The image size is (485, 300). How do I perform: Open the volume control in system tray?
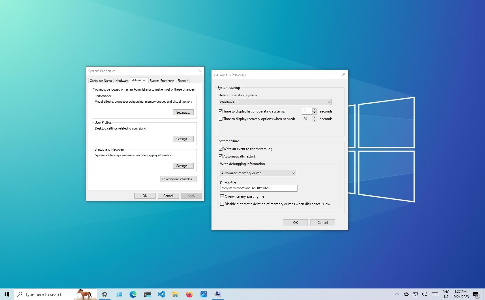pyautogui.click(x=425, y=294)
